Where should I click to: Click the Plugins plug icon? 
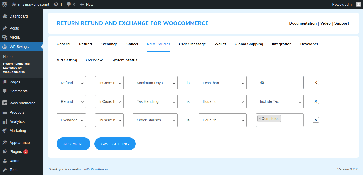tap(5, 152)
